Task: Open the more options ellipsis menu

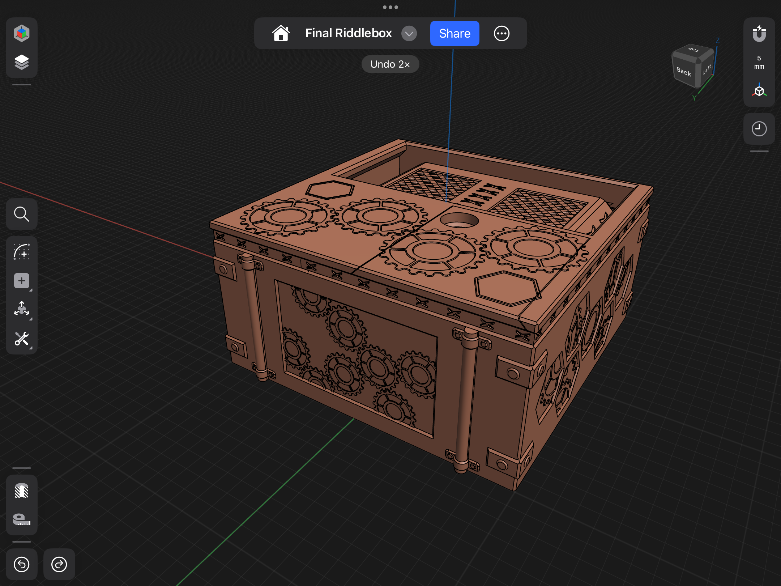Action: coord(502,33)
